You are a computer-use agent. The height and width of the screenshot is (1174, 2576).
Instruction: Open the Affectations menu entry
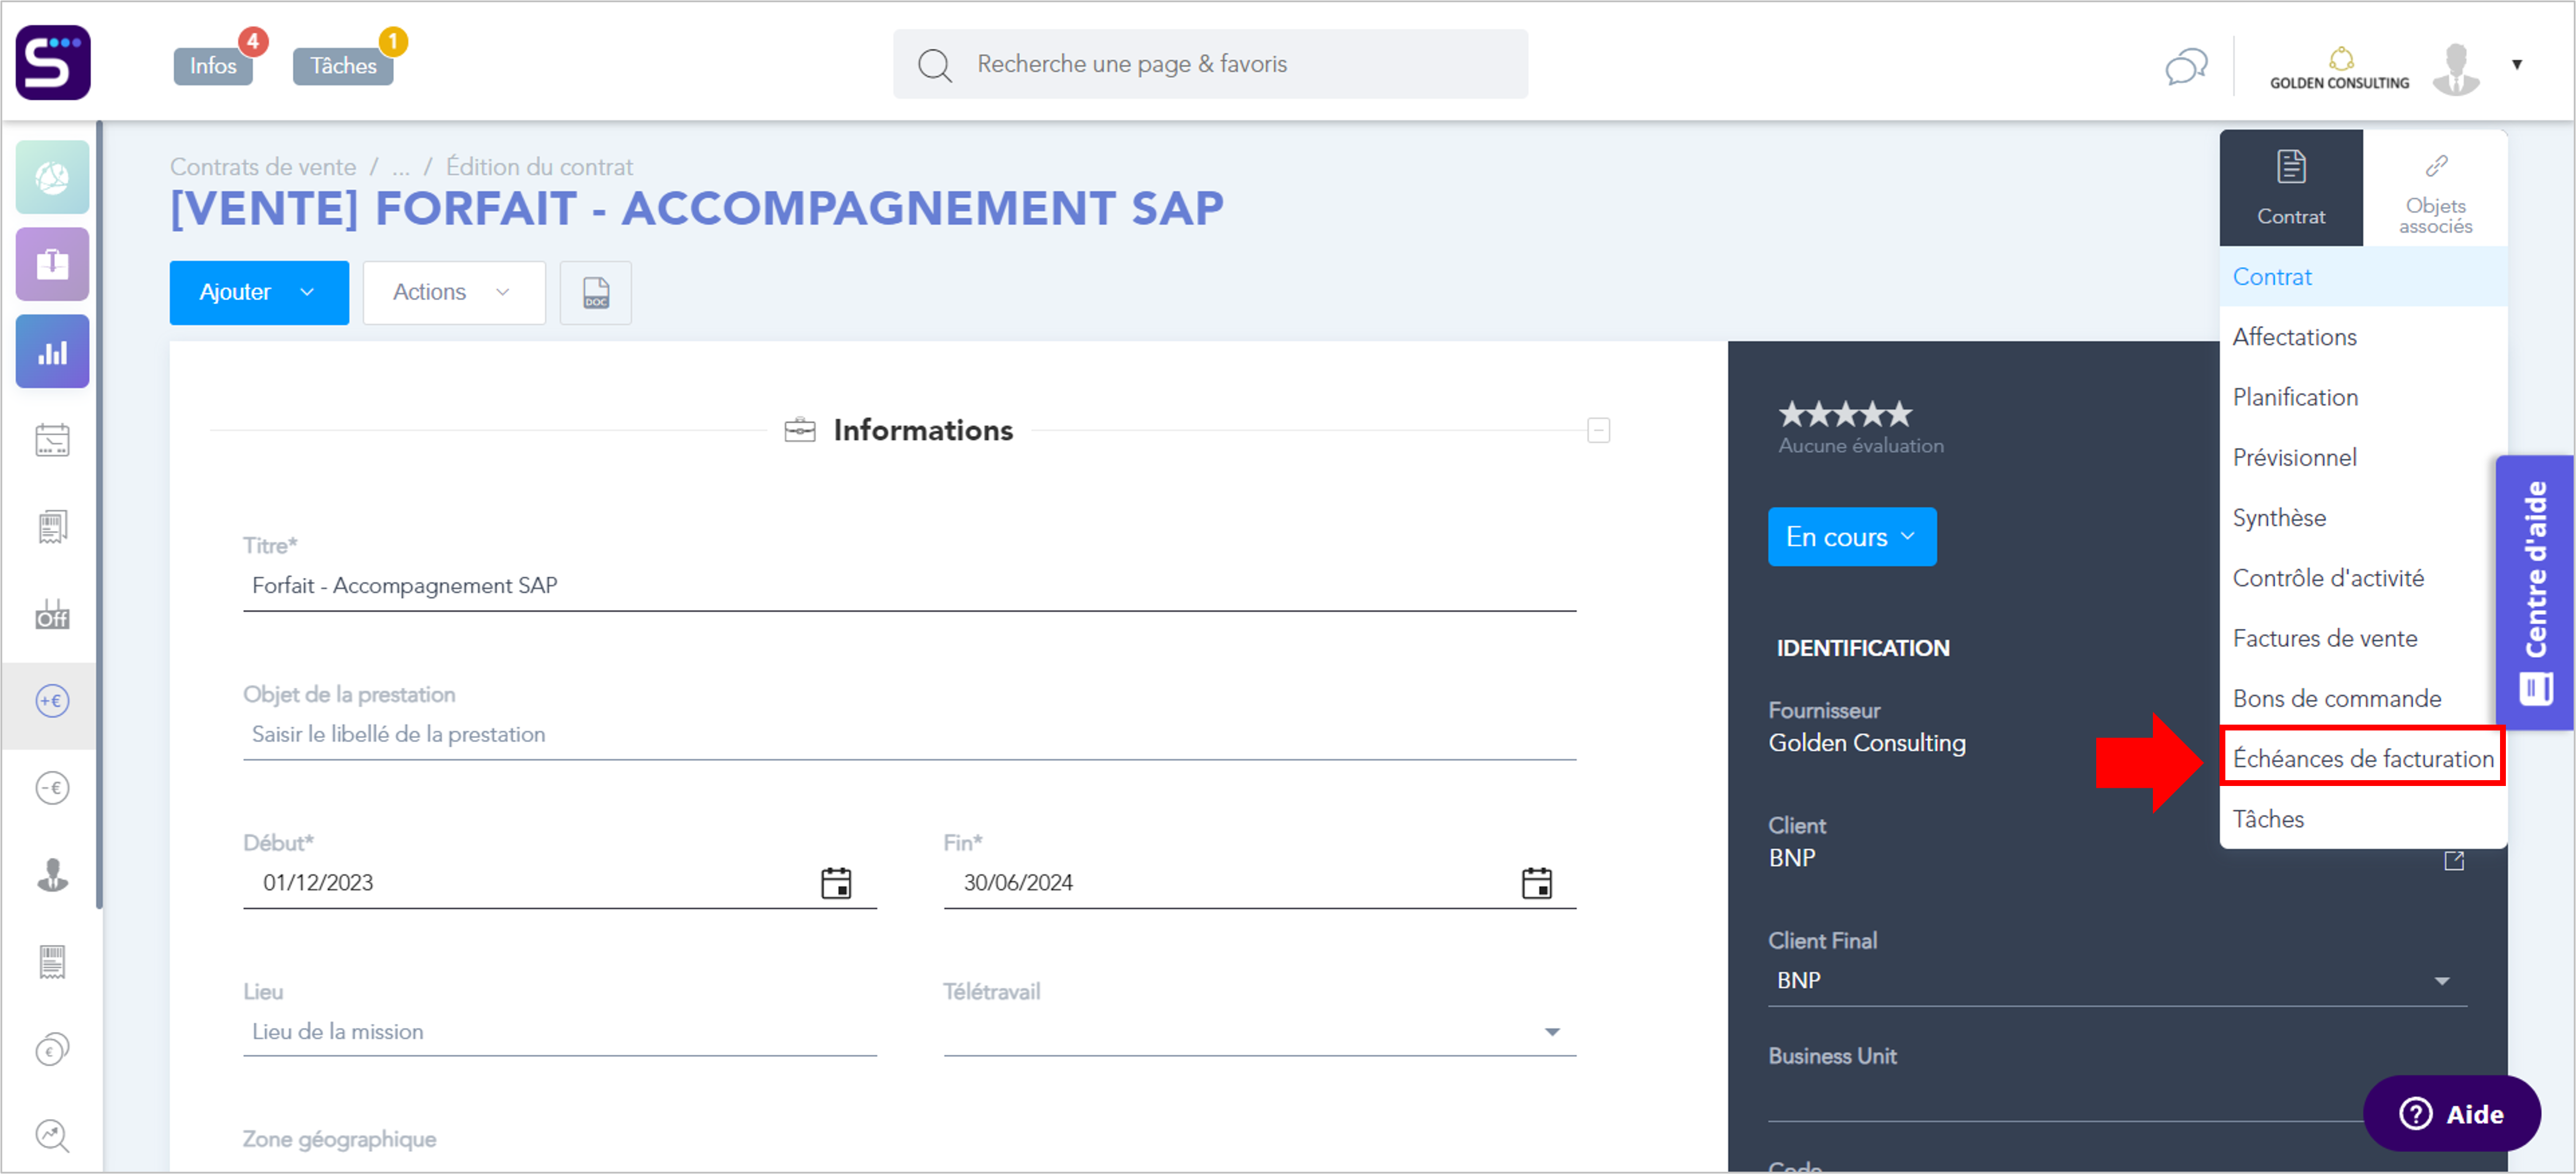coord(2363,337)
